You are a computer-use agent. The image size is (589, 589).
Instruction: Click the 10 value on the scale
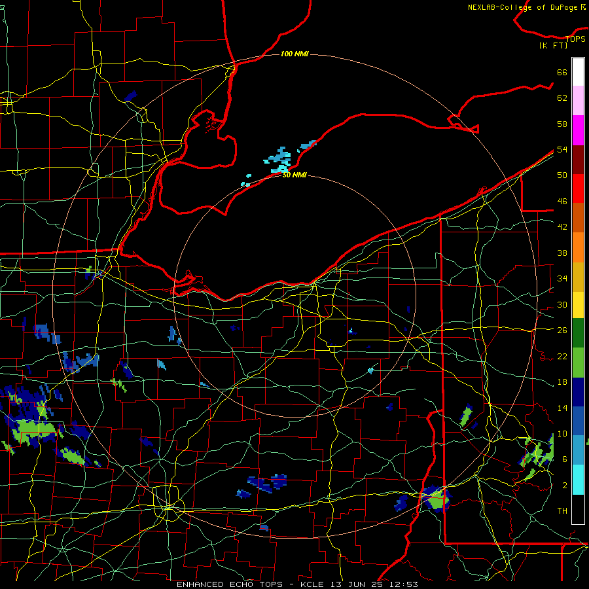tap(562, 433)
